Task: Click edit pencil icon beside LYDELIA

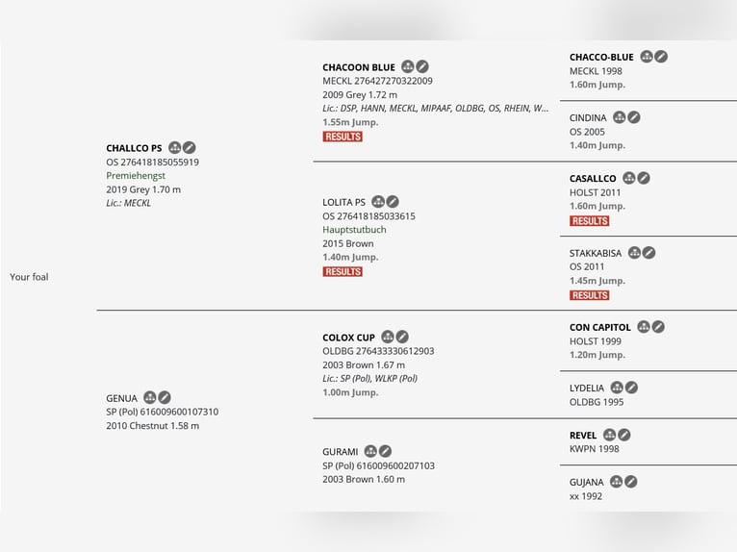Action: tap(631, 388)
